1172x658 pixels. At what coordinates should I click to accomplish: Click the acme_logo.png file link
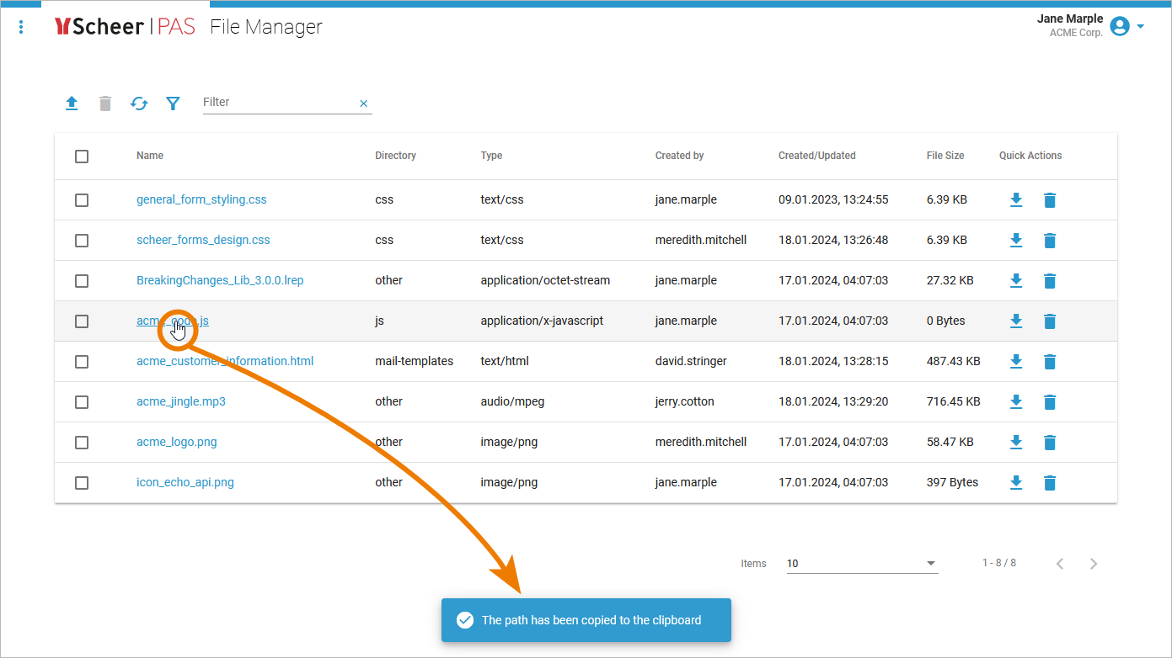[177, 442]
